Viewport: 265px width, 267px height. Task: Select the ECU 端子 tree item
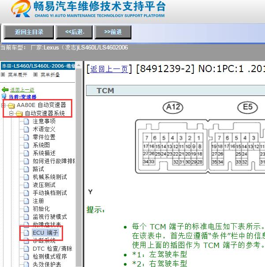45,233
